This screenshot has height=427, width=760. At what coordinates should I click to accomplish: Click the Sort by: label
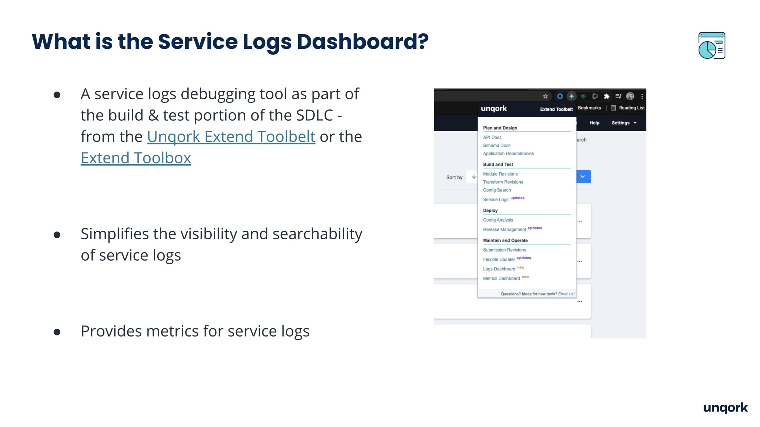coord(455,177)
